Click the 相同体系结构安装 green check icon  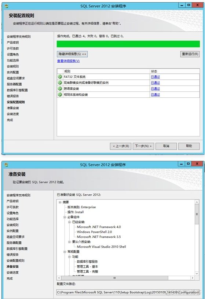click(x=60, y=94)
